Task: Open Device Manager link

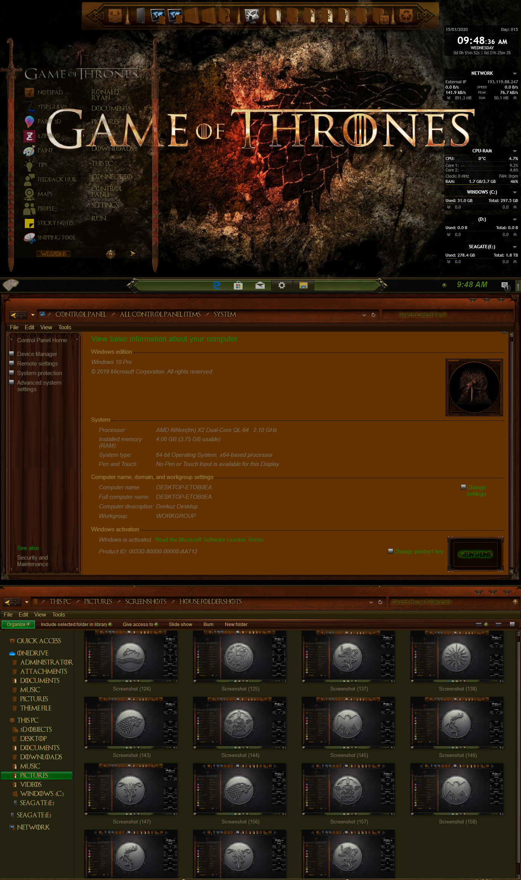Action: 37,354
